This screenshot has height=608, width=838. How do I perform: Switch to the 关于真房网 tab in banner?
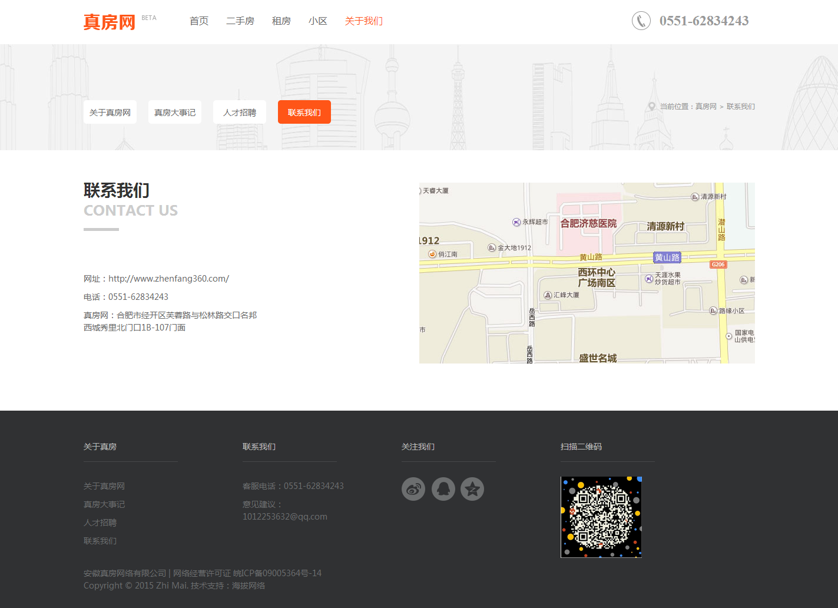point(110,113)
